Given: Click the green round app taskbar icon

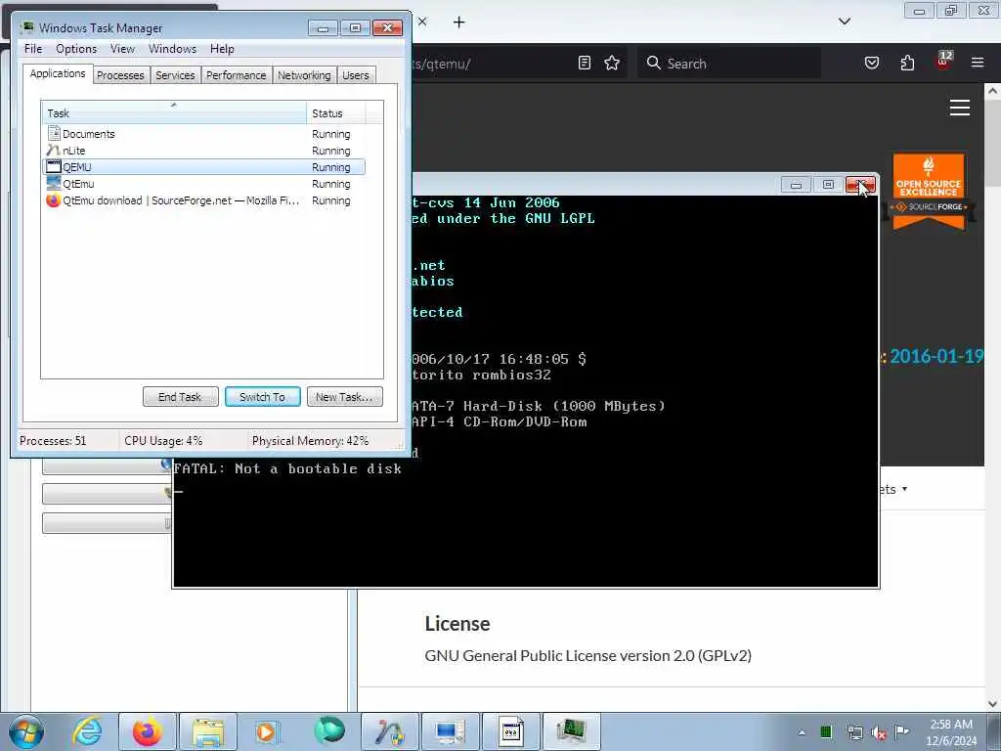Looking at the screenshot, I should [329, 731].
